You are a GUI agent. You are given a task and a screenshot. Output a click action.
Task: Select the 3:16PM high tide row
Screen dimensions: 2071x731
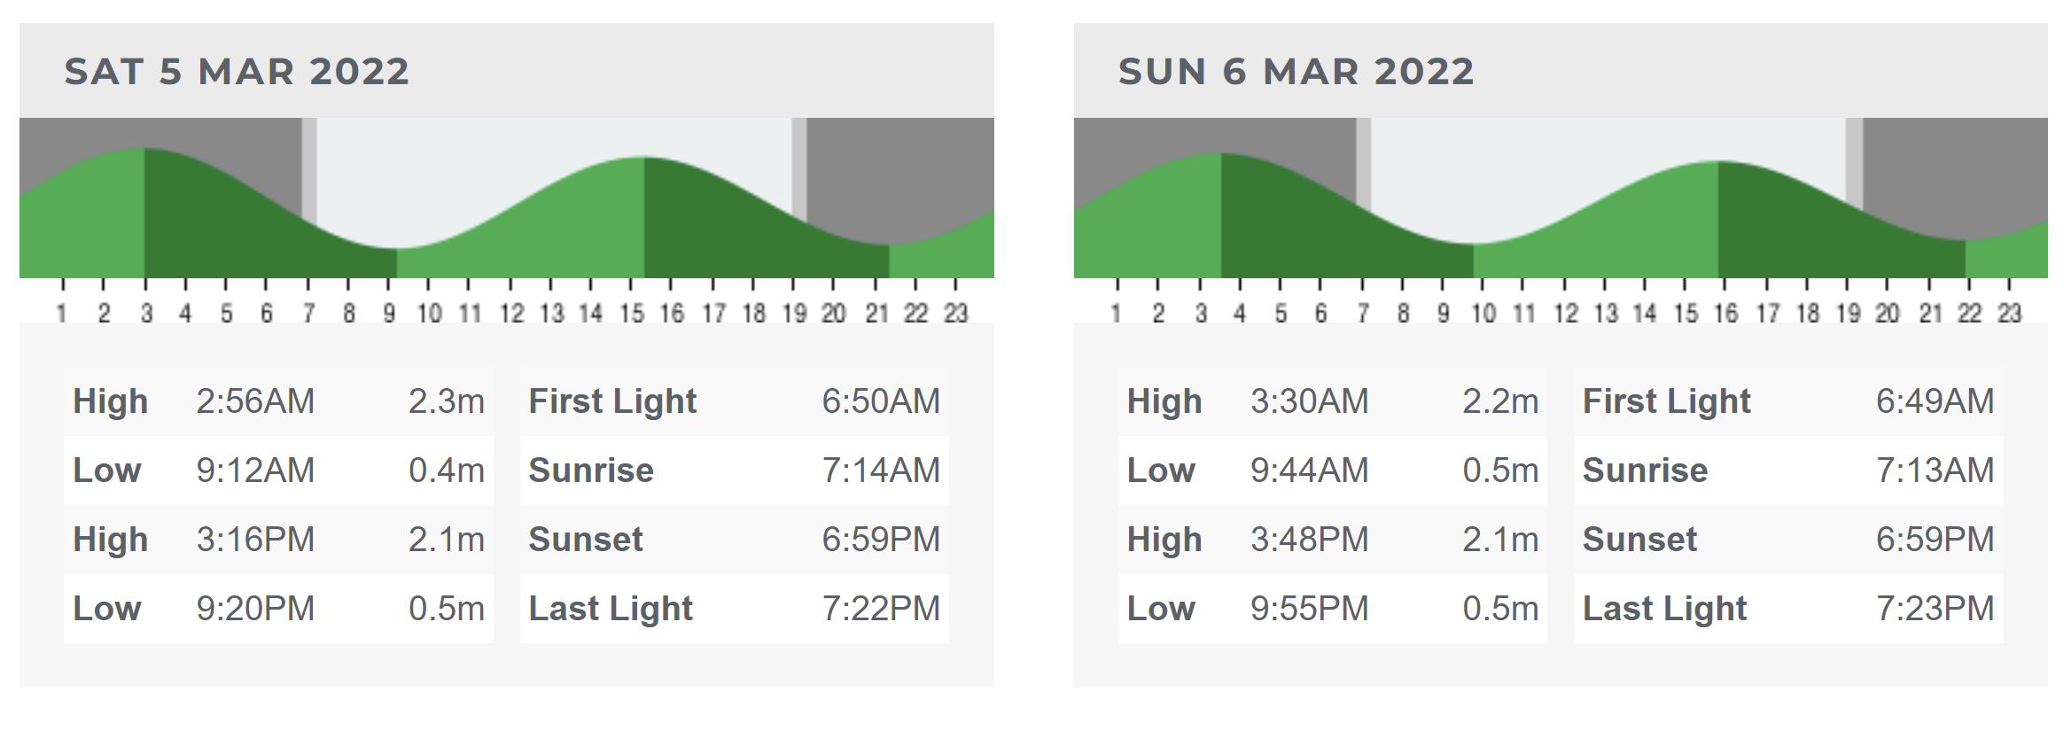point(278,540)
